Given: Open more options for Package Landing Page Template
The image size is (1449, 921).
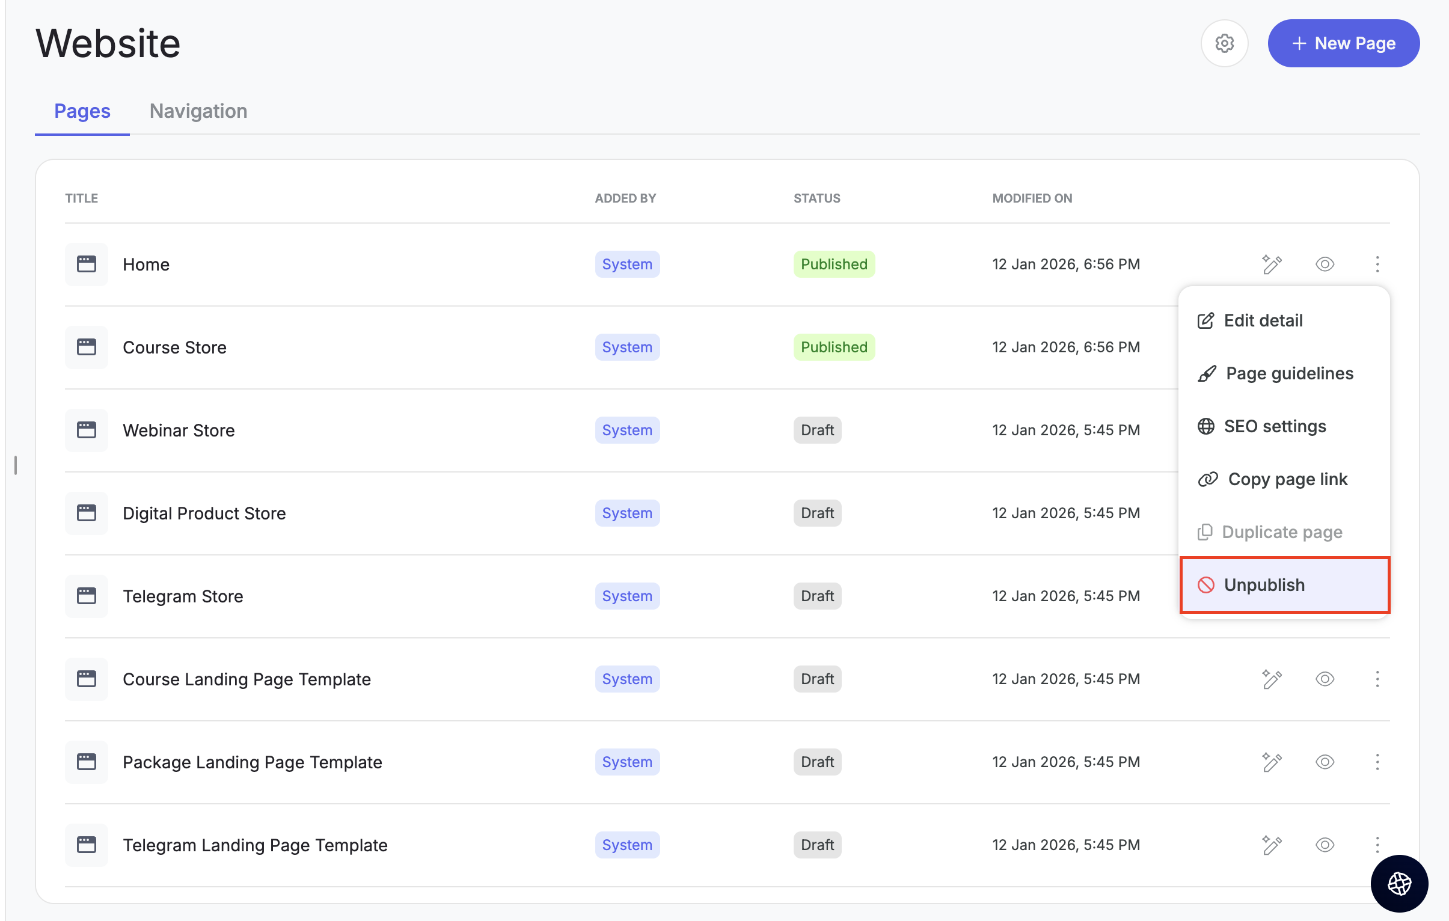Looking at the screenshot, I should click(x=1377, y=762).
